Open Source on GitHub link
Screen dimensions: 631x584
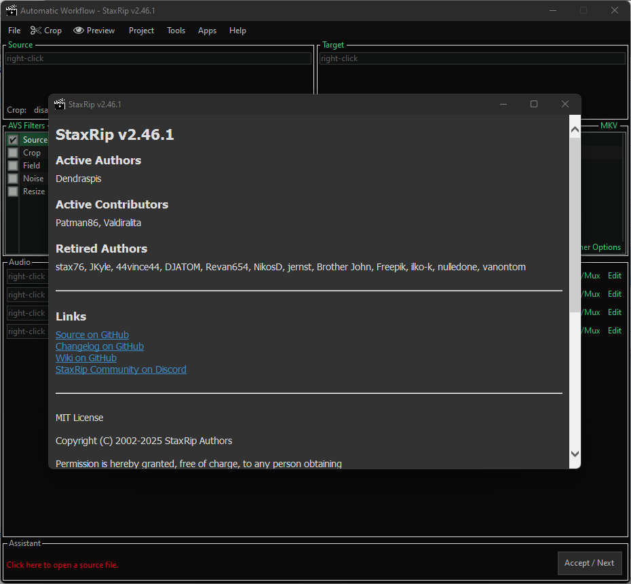click(x=92, y=335)
